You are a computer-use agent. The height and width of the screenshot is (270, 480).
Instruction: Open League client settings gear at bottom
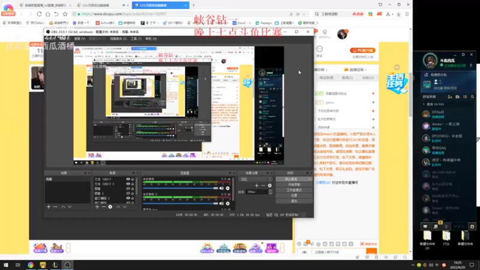(472, 227)
